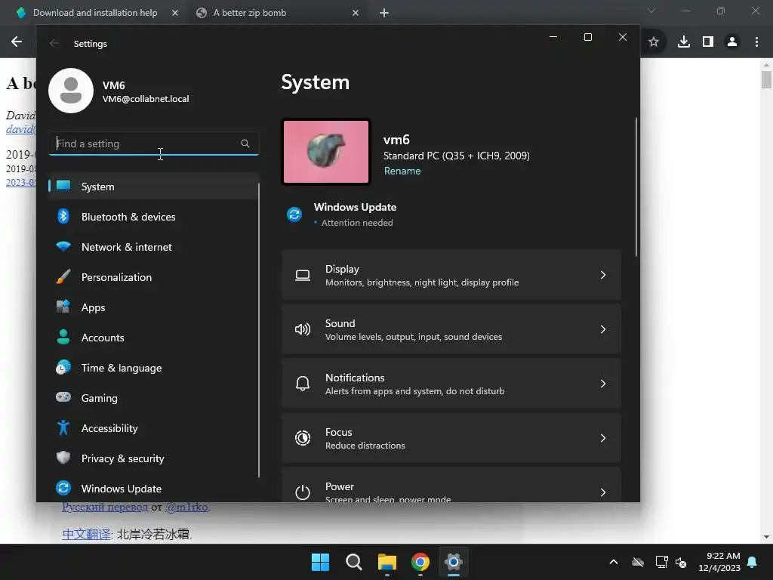Click the Power icon
This screenshot has width=773, height=580.
coord(303,492)
